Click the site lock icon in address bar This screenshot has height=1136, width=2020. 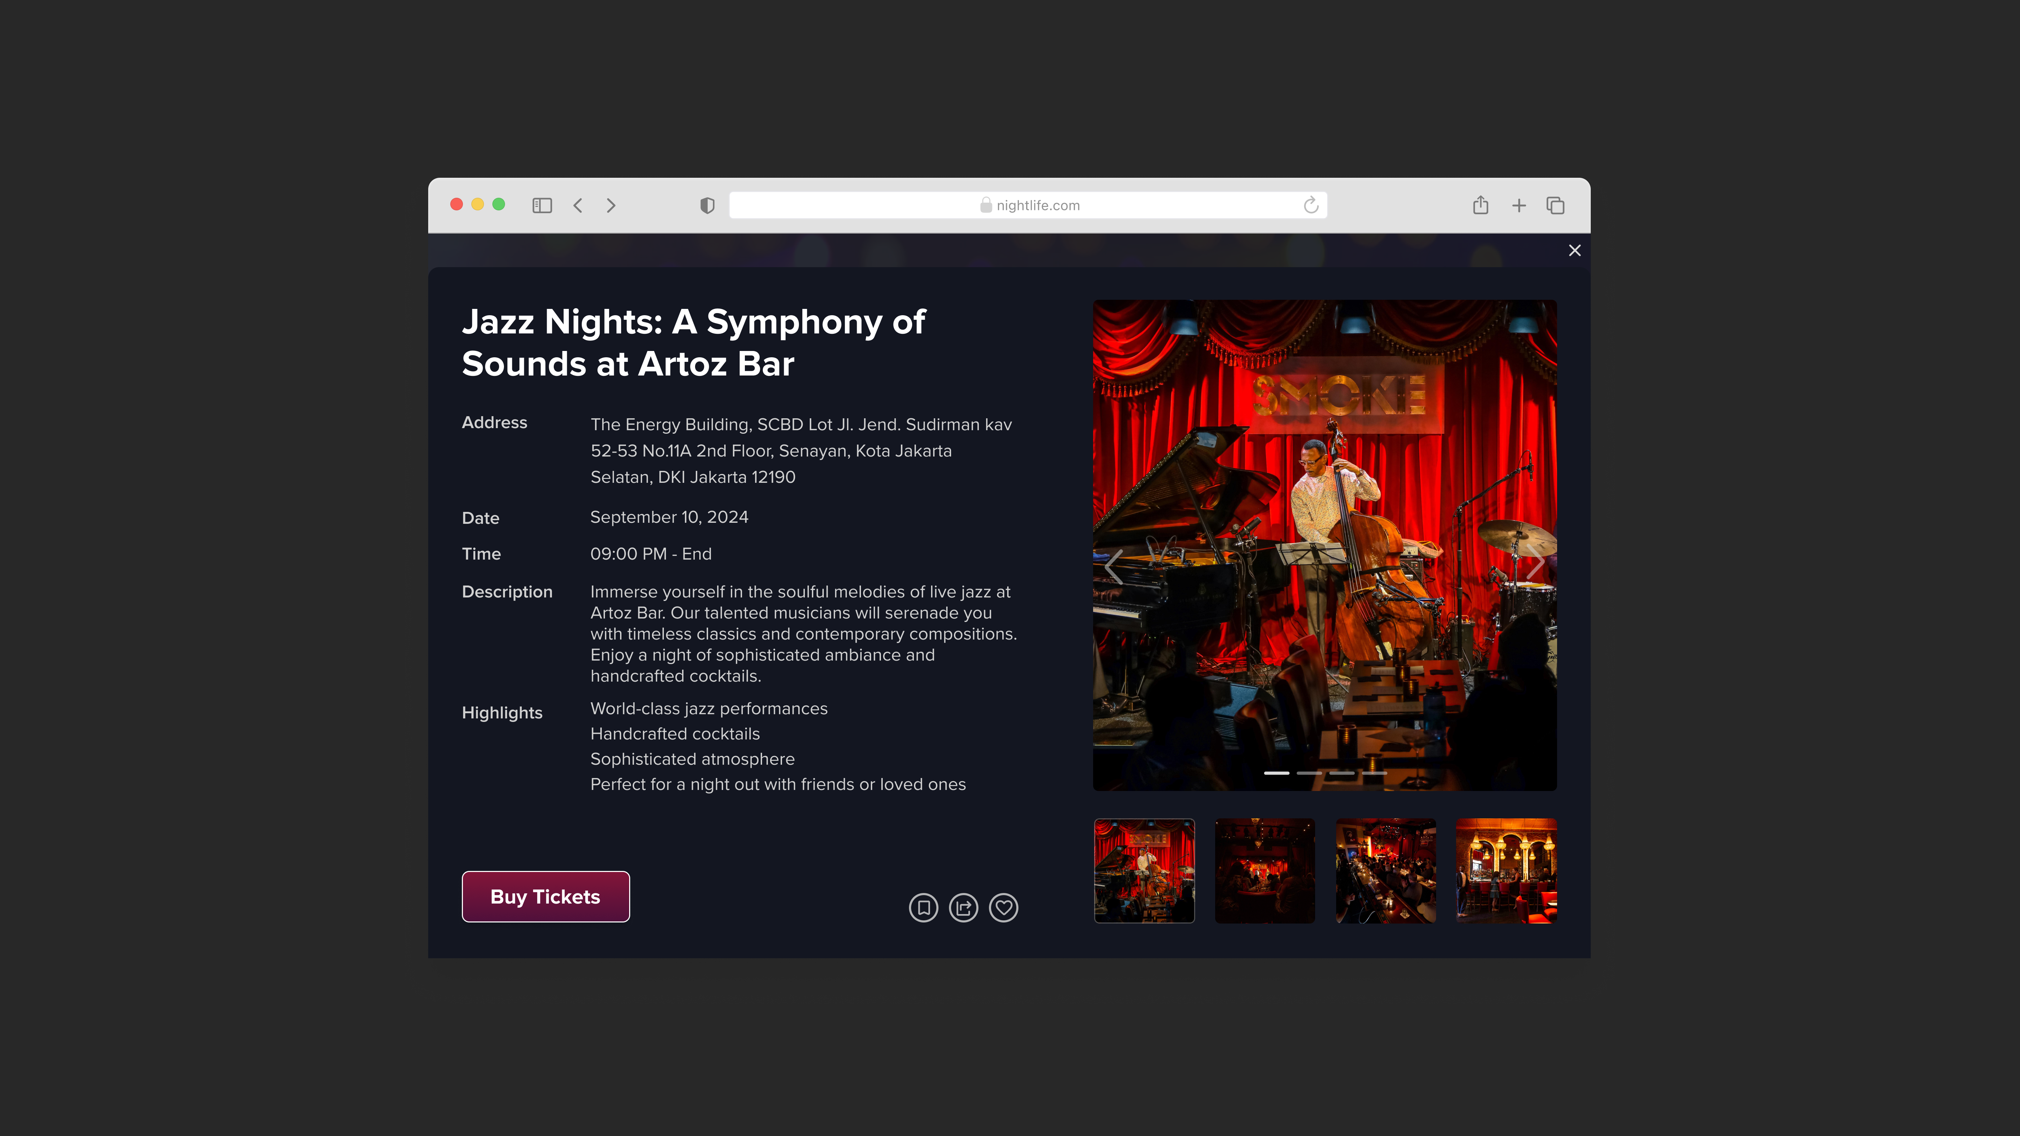pos(986,205)
